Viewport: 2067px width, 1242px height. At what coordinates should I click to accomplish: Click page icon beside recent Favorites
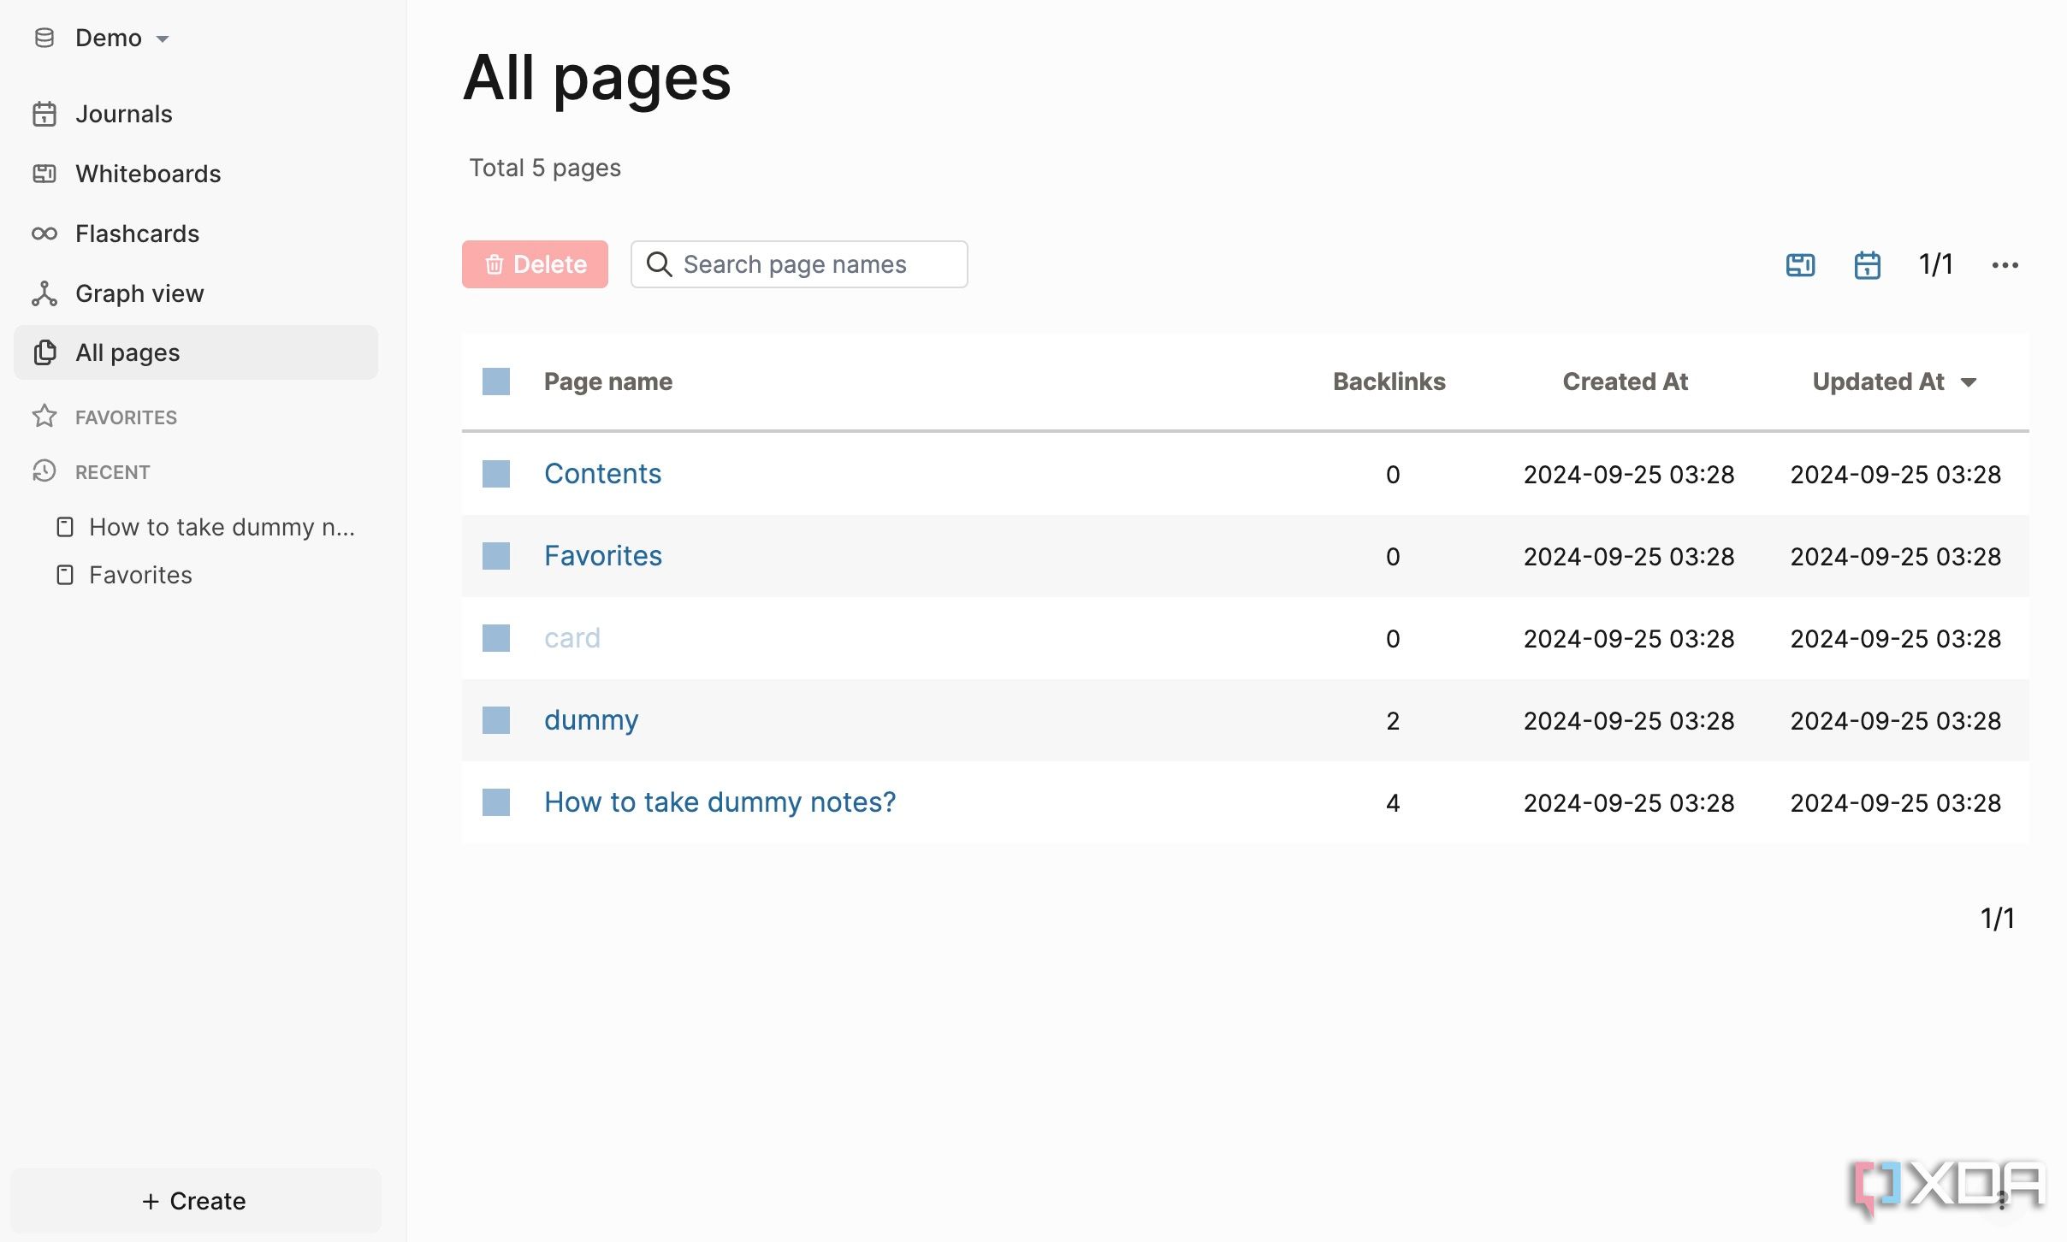[65, 575]
